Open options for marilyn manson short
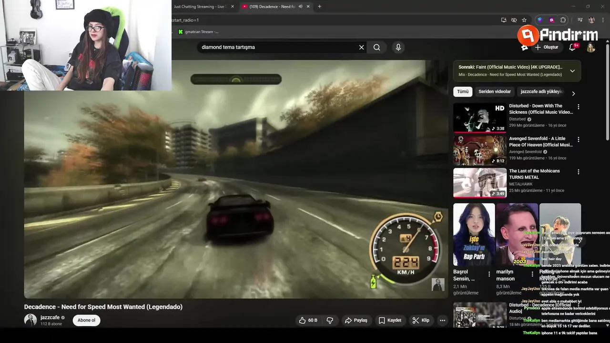Screen dimensions: 610x343 pos(532,274)
